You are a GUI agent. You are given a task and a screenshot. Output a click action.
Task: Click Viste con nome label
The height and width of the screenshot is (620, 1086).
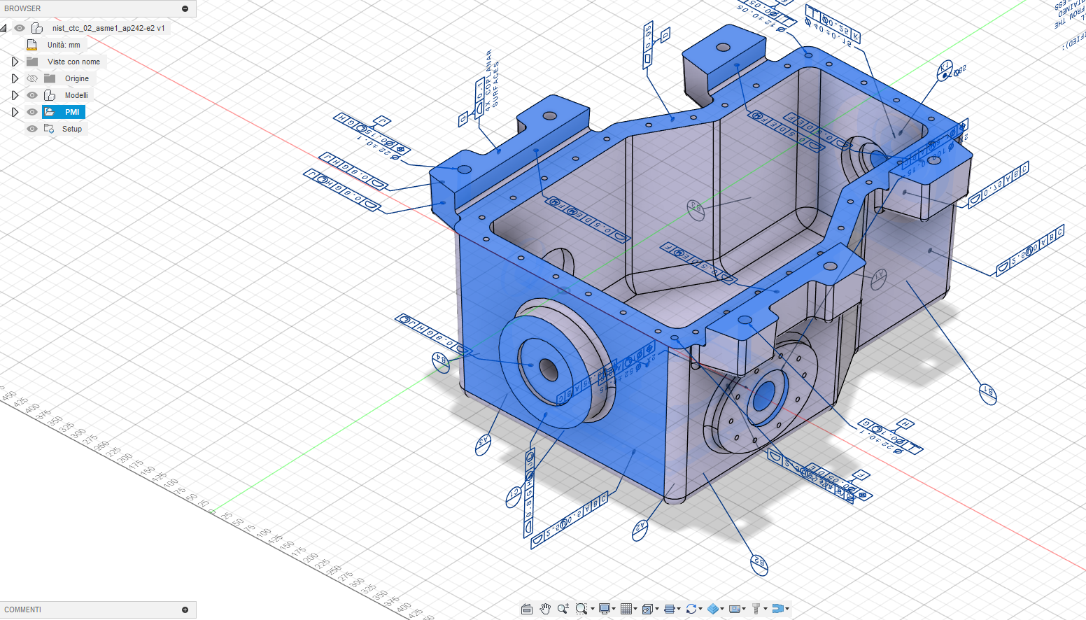[73, 62]
